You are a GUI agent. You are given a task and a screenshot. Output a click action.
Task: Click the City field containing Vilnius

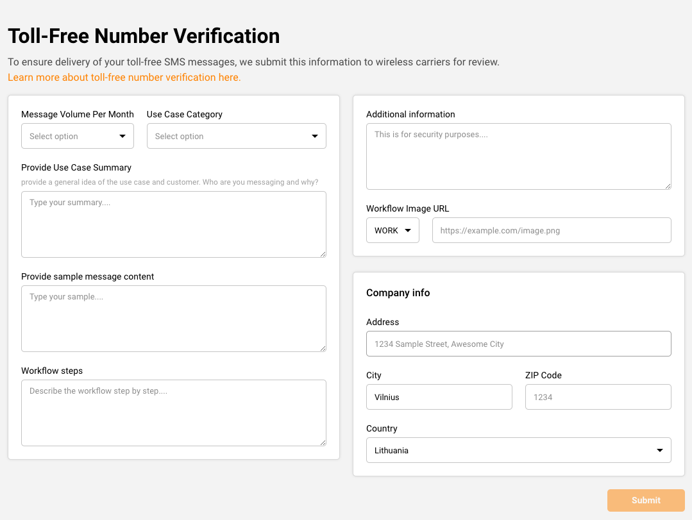coord(439,397)
